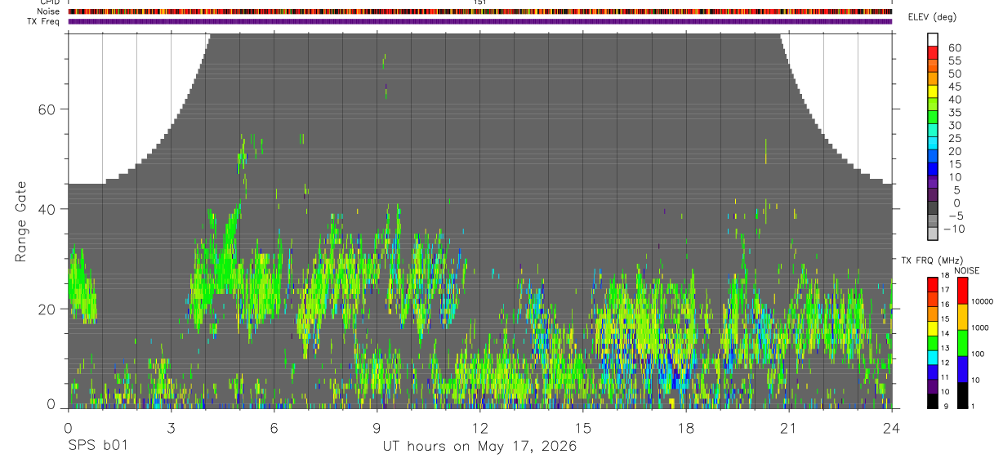Screen dimensions: 1003x463
Task: Select the green swatch in NOISE colorbar
Action: (x=962, y=343)
